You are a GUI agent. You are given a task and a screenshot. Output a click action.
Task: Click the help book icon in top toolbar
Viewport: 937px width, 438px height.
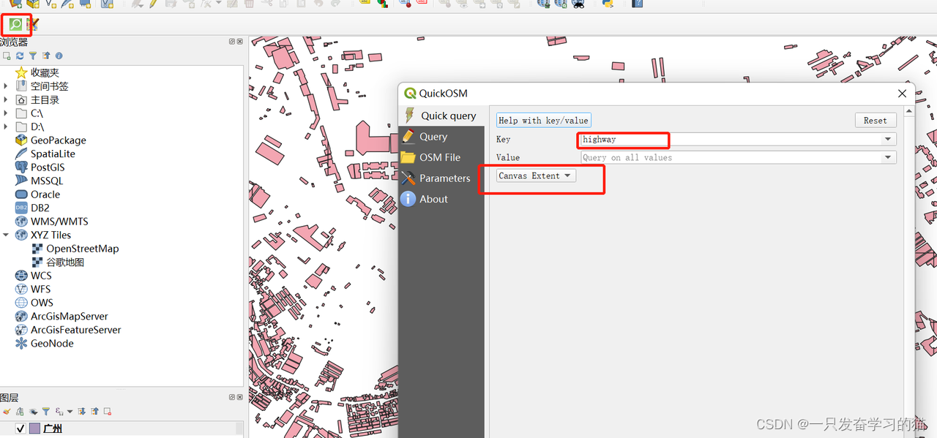tap(638, 3)
